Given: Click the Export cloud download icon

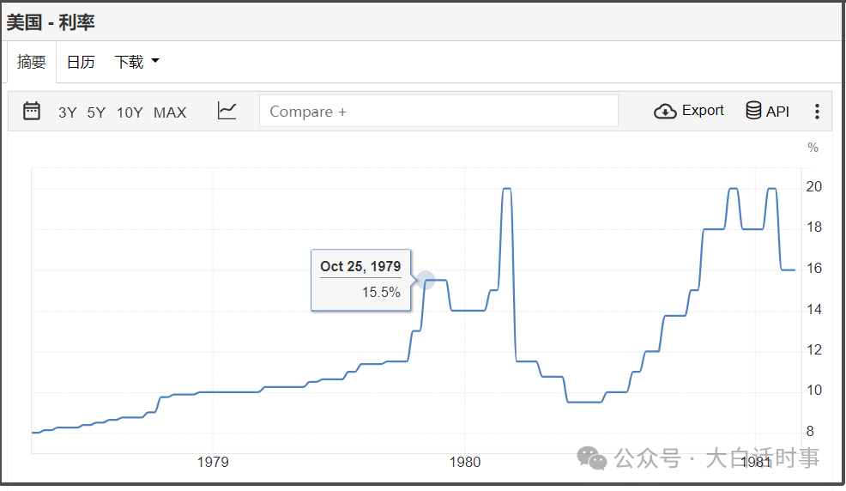Looking at the screenshot, I should 665,112.
